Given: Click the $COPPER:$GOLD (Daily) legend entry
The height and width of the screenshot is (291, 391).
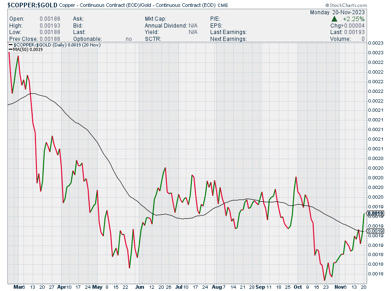Looking at the screenshot, I should [55, 45].
